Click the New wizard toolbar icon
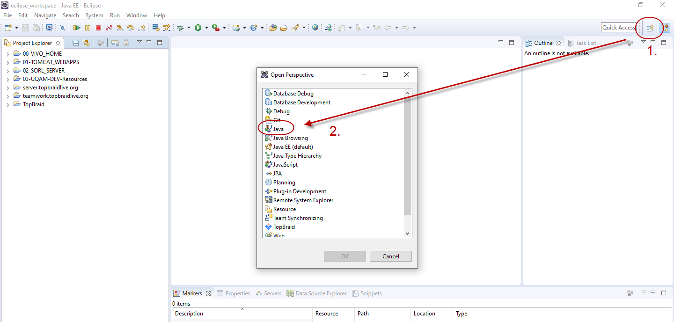 (8, 28)
